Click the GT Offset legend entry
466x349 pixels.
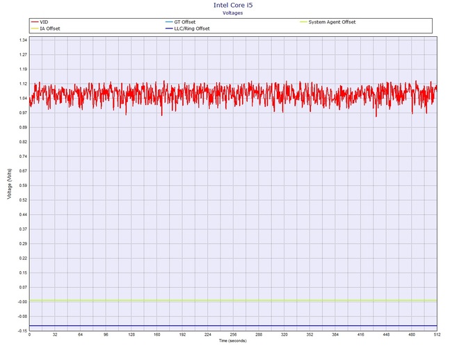pos(180,22)
